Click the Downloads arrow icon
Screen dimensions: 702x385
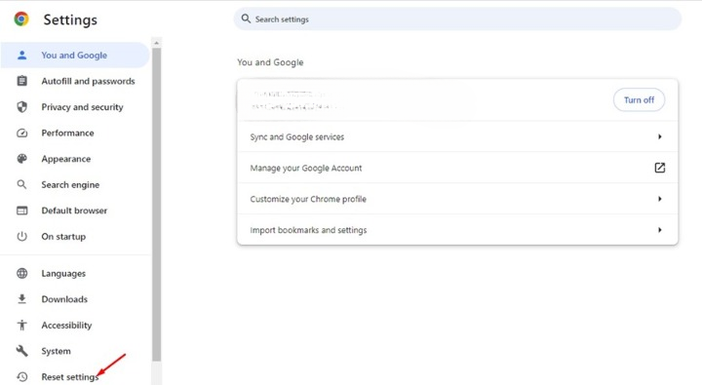(x=21, y=299)
